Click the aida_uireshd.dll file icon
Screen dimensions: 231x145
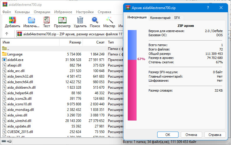coord(4,121)
